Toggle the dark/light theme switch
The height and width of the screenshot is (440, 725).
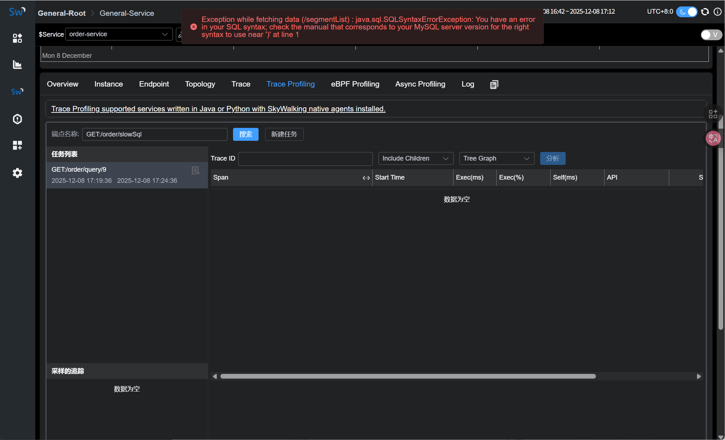(687, 11)
